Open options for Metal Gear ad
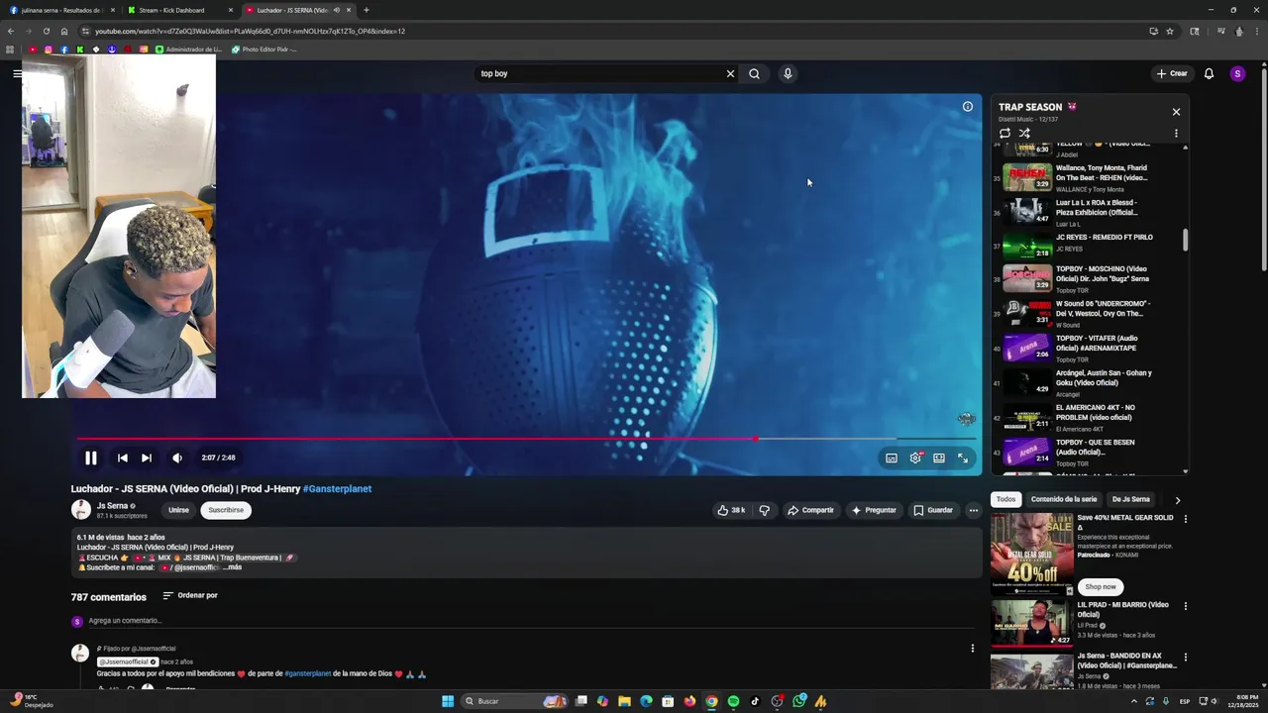 point(1185,519)
